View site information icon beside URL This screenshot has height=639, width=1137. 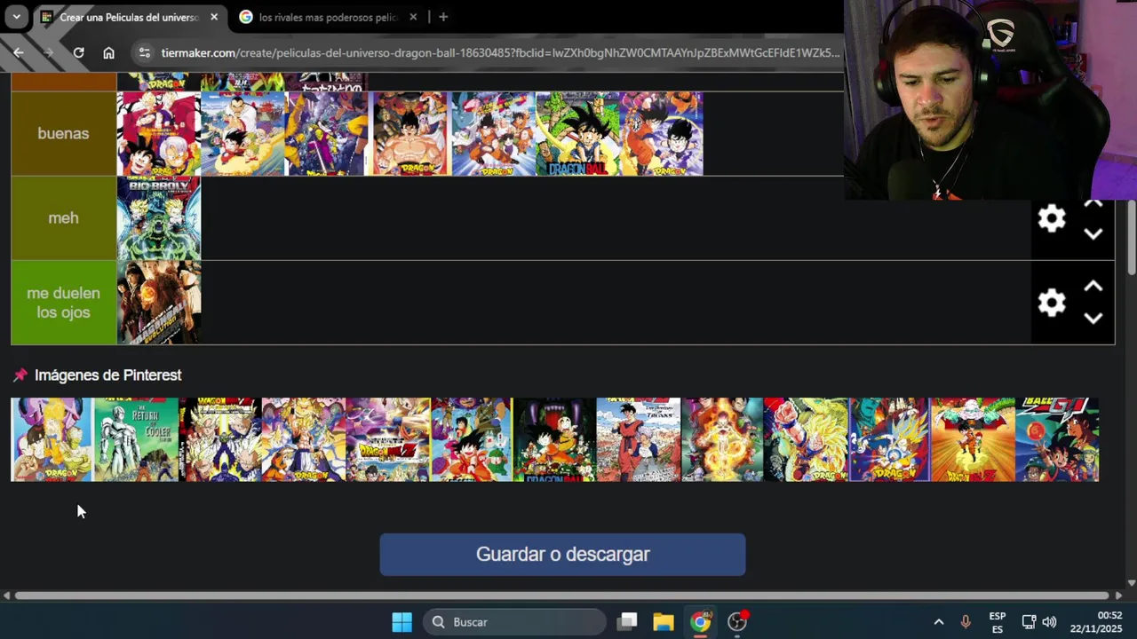pyautogui.click(x=145, y=52)
